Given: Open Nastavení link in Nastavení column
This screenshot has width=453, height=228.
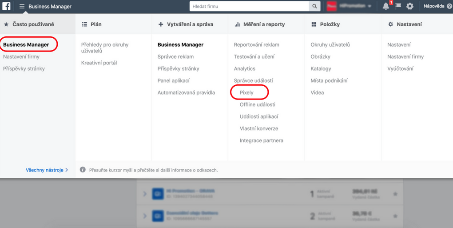Looking at the screenshot, I should (399, 45).
